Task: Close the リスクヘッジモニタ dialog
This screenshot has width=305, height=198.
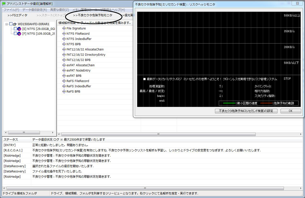Action: 297,3
